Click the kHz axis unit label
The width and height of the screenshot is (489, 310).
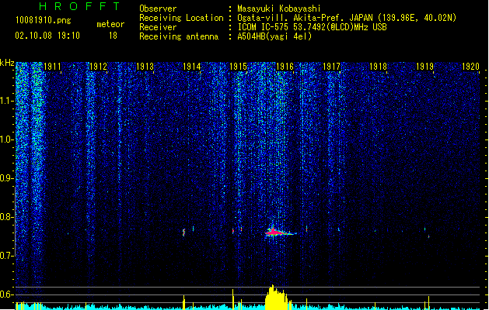(7, 63)
